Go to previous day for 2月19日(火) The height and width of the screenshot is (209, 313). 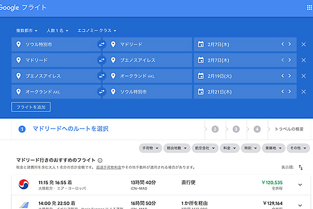click(x=282, y=76)
